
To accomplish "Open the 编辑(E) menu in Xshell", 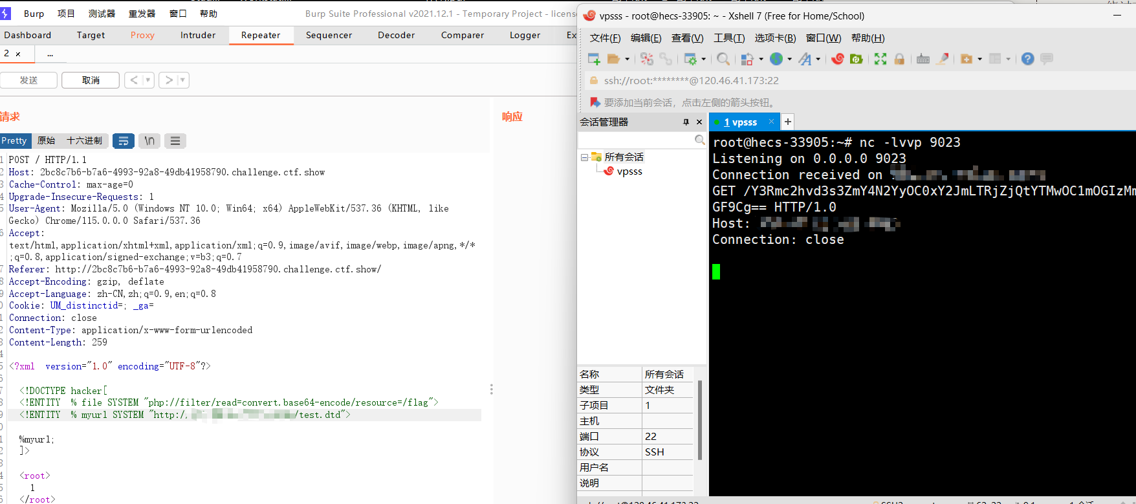I will [x=646, y=38].
